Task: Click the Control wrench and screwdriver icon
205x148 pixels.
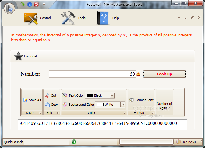Action: point(31,19)
